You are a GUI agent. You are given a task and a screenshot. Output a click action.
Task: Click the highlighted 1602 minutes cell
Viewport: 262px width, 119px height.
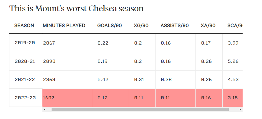pos(49,98)
